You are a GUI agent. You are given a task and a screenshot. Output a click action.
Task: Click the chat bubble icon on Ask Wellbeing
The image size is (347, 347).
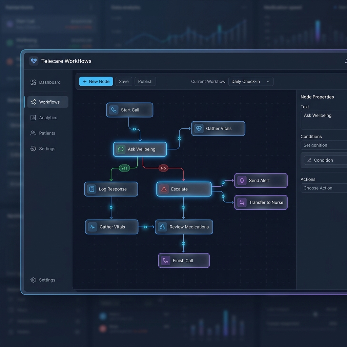(121, 149)
